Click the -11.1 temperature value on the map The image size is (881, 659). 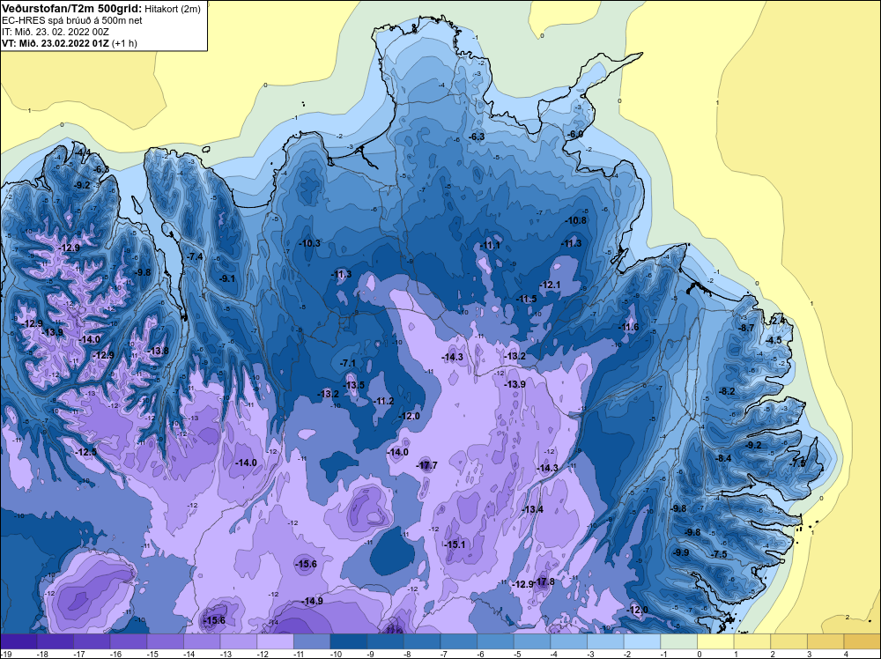click(x=490, y=246)
